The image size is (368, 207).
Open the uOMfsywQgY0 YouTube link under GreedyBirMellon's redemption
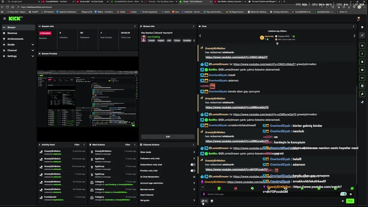pos(237,107)
